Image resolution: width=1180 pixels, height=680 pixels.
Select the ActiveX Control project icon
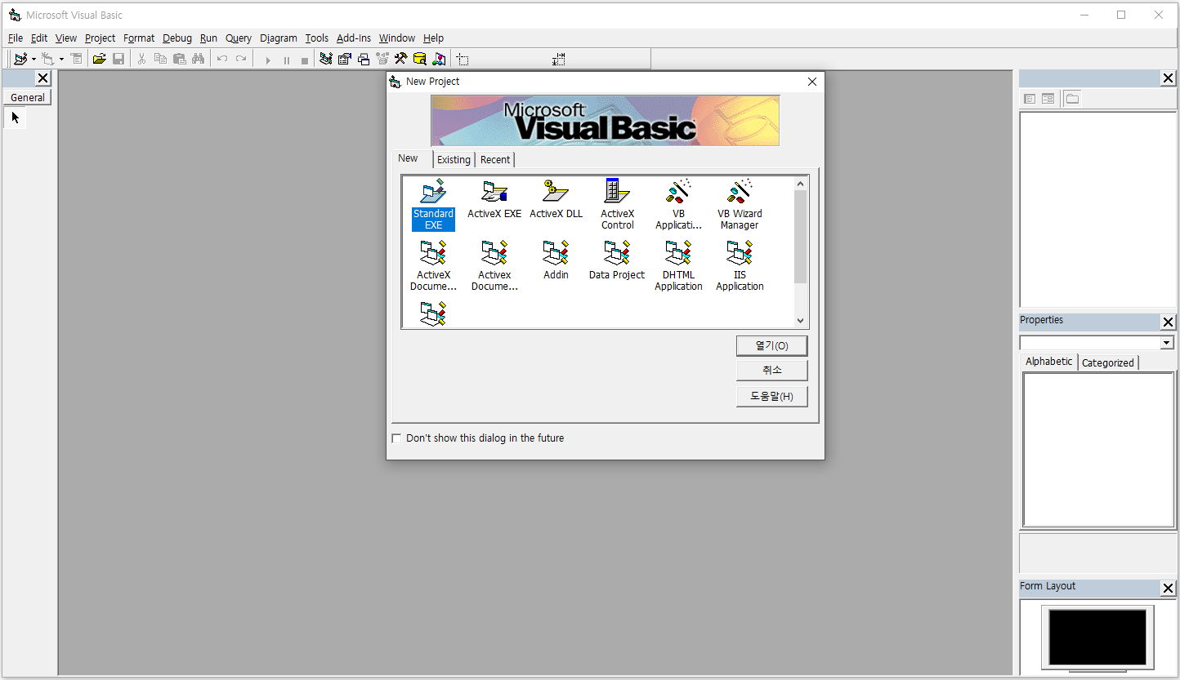pyautogui.click(x=617, y=204)
